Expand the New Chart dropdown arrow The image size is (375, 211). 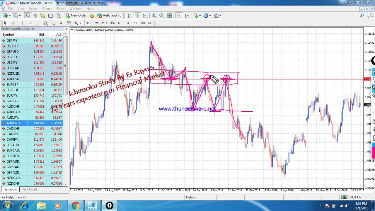[10, 16]
